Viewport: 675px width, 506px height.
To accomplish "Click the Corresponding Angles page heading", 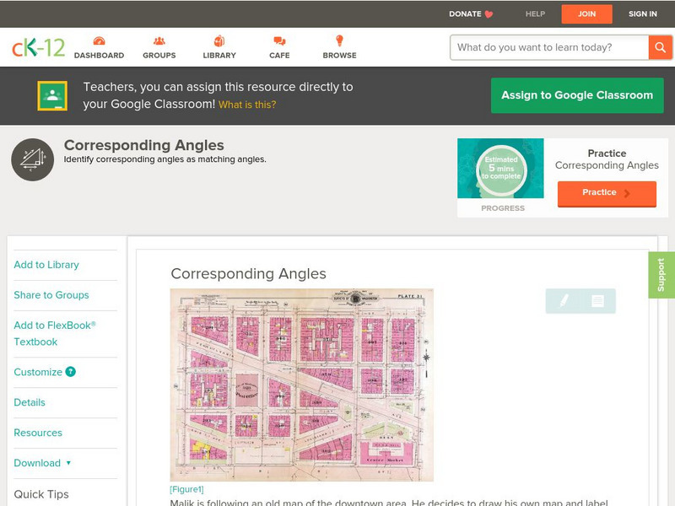I will click(144, 145).
